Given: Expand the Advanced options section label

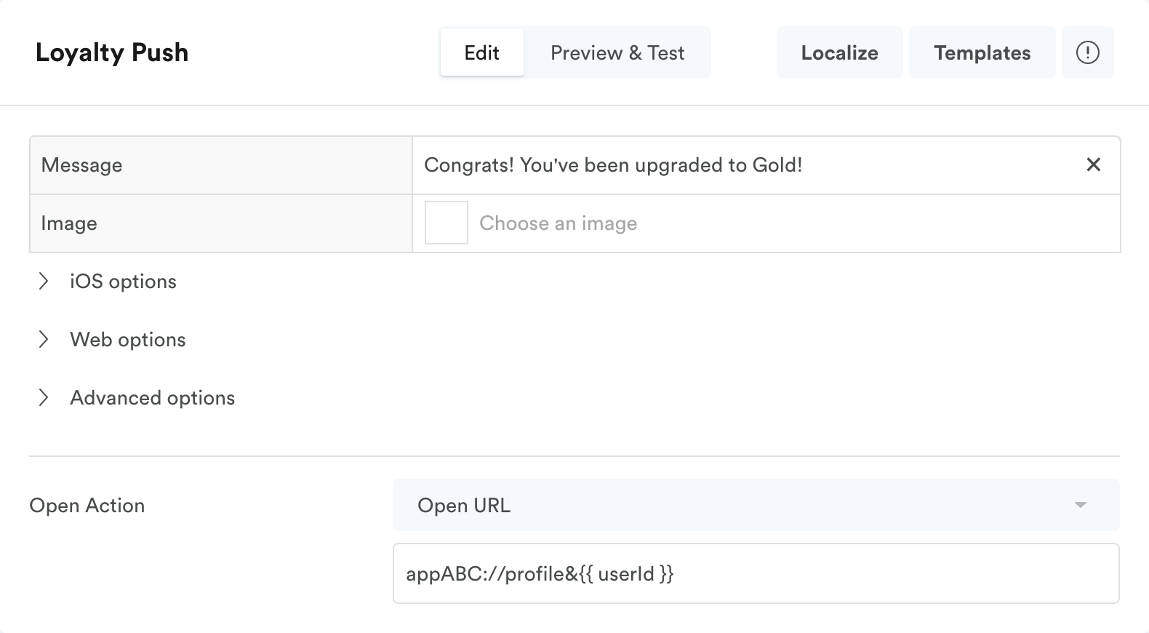Looking at the screenshot, I should click(153, 398).
